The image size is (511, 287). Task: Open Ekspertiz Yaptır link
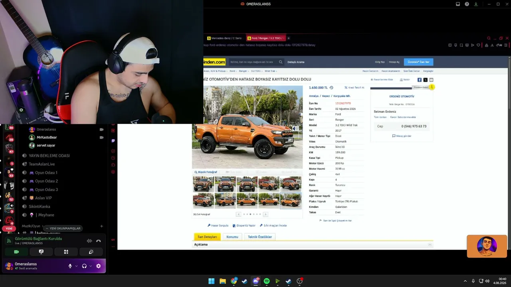[x=244, y=226]
